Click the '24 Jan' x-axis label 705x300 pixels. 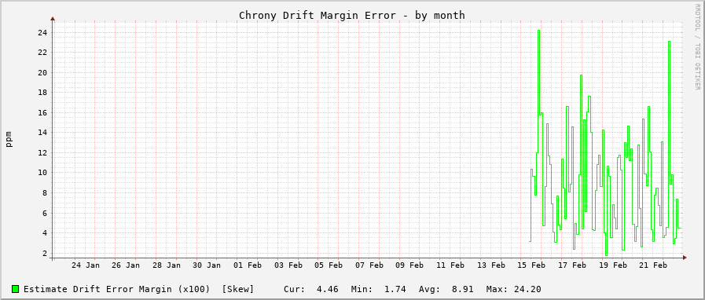pos(86,265)
